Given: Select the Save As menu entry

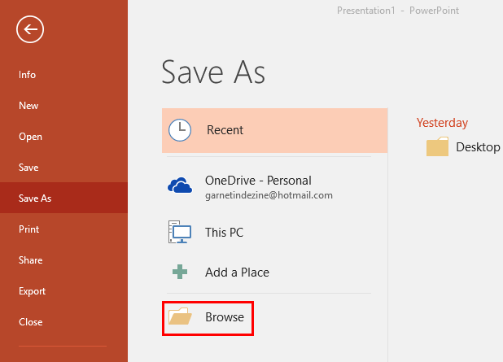Looking at the screenshot, I should point(35,198).
